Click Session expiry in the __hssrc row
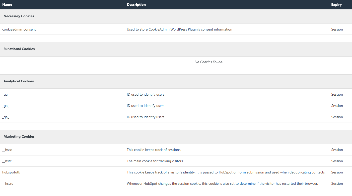The height and width of the screenshot is (196, 352). click(337, 183)
